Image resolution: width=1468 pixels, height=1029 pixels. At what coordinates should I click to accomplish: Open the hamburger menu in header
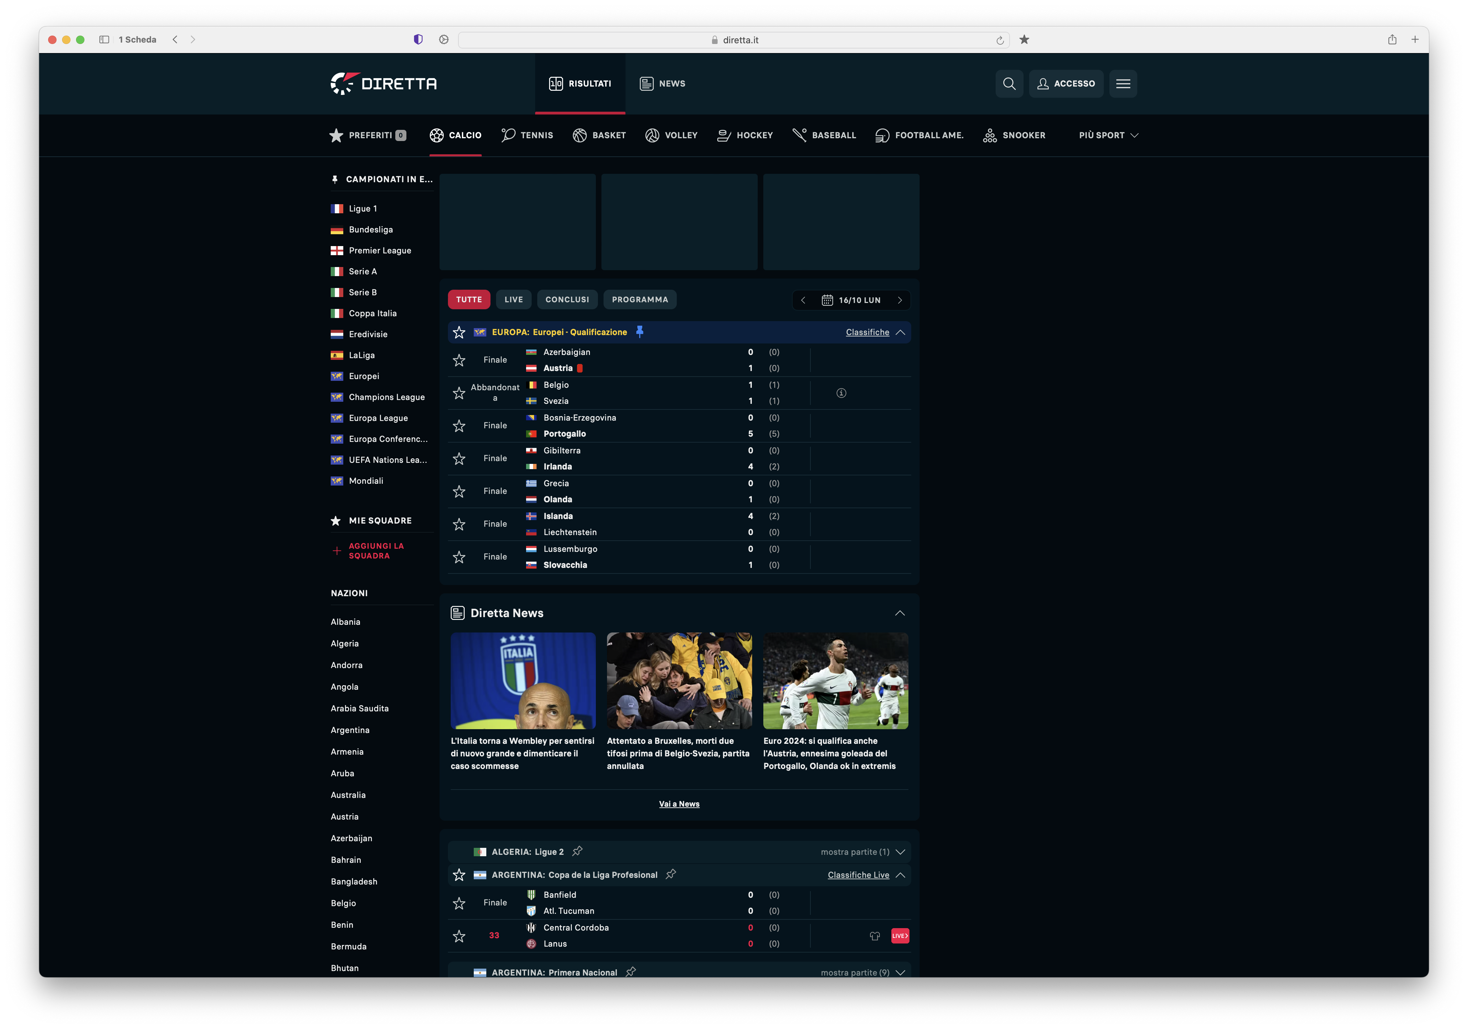[1123, 84]
